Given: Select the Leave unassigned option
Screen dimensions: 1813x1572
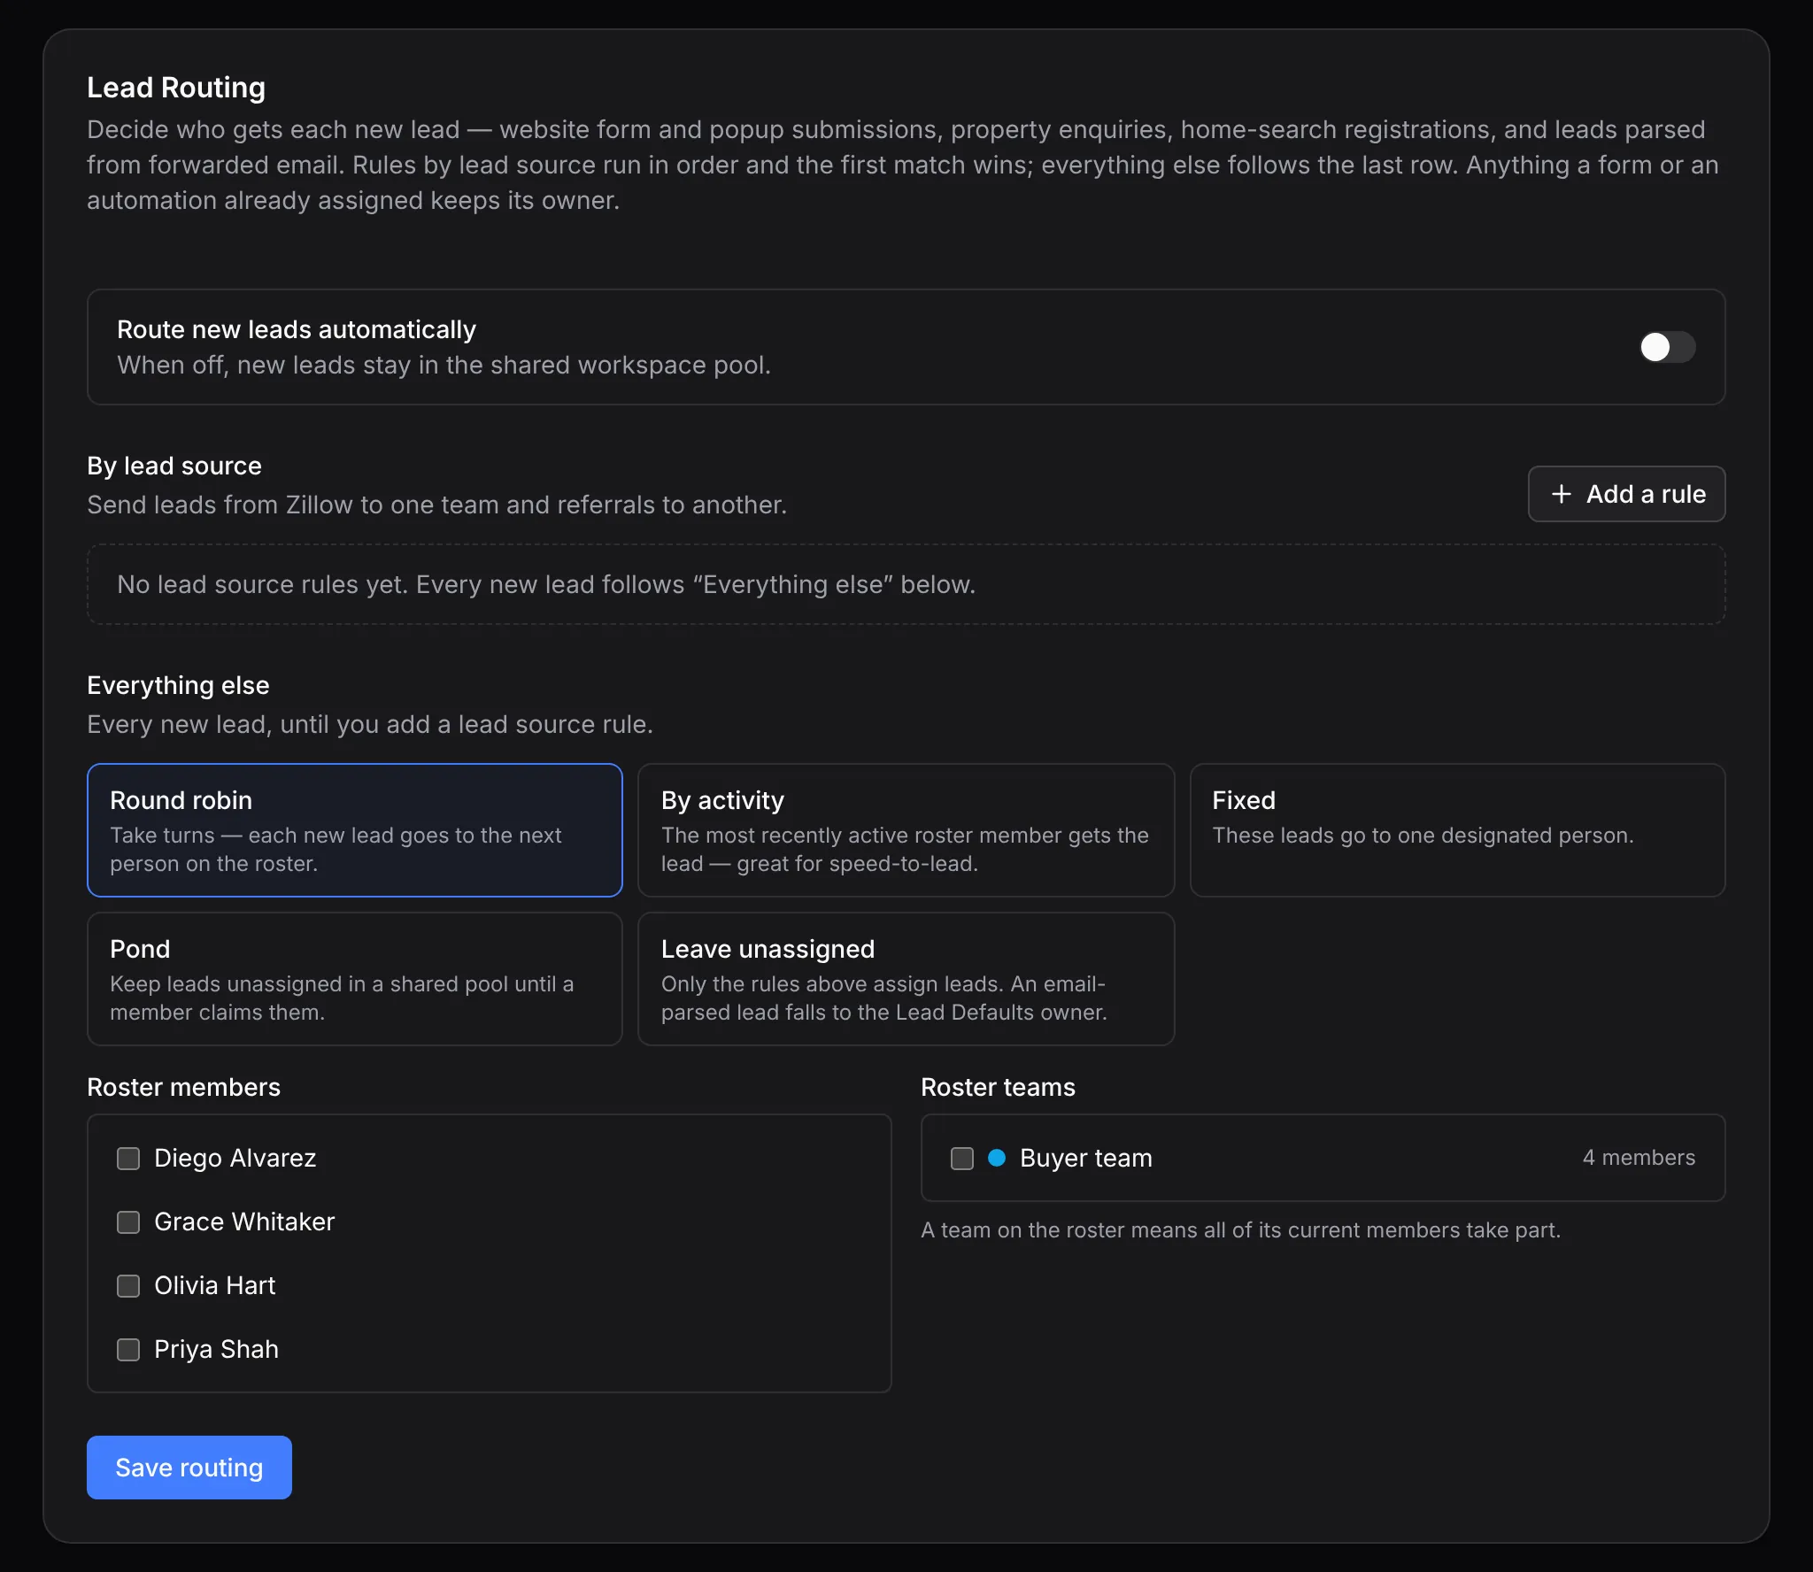Looking at the screenshot, I should [906, 979].
